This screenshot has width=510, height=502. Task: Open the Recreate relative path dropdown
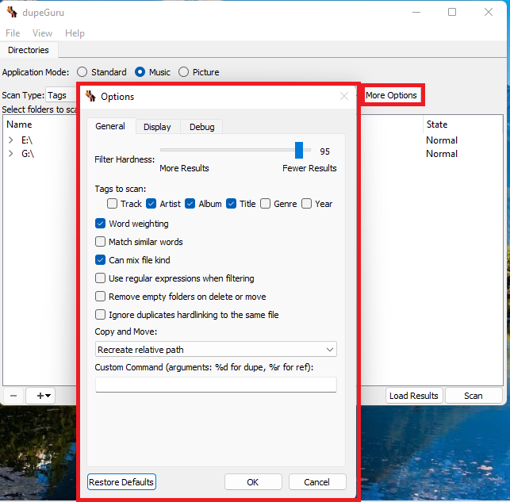tap(216, 350)
